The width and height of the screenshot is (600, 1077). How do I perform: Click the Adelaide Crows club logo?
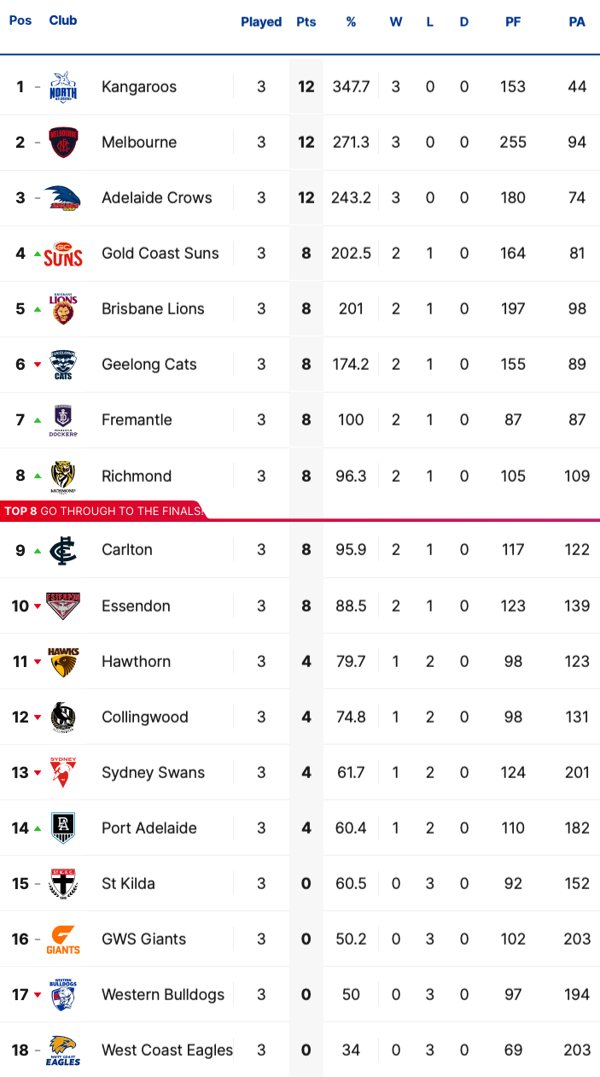tap(63, 198)
